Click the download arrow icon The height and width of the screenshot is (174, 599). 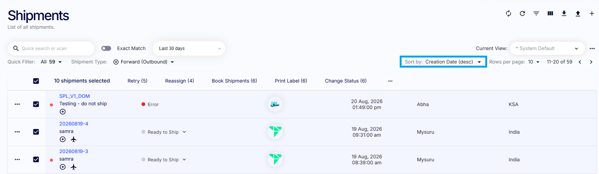[x=564, y=13]
